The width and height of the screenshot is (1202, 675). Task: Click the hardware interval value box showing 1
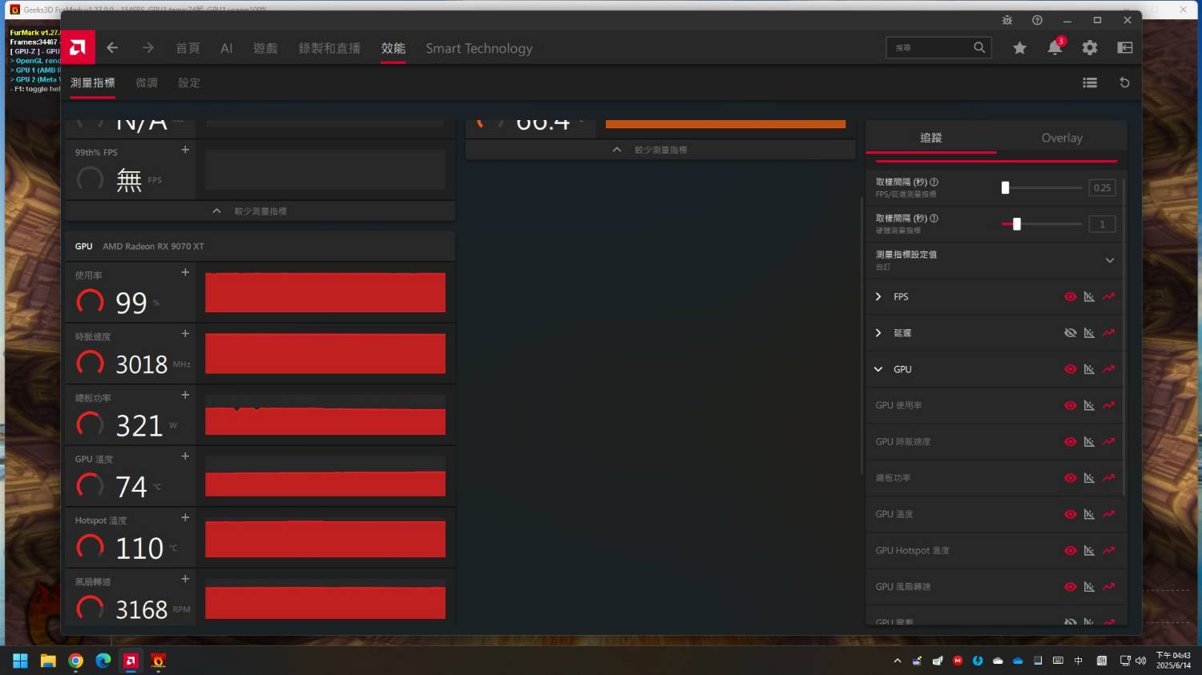pos(1103,224)
